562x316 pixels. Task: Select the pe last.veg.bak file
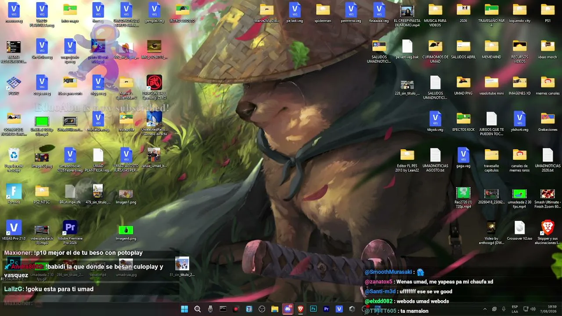[x=407, y=49]
